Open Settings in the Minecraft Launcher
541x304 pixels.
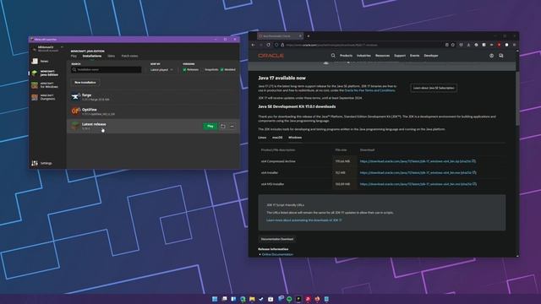tap(41, 163)
